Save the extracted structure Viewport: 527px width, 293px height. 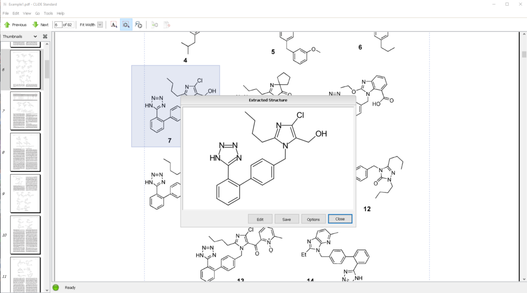pos(287,219)
